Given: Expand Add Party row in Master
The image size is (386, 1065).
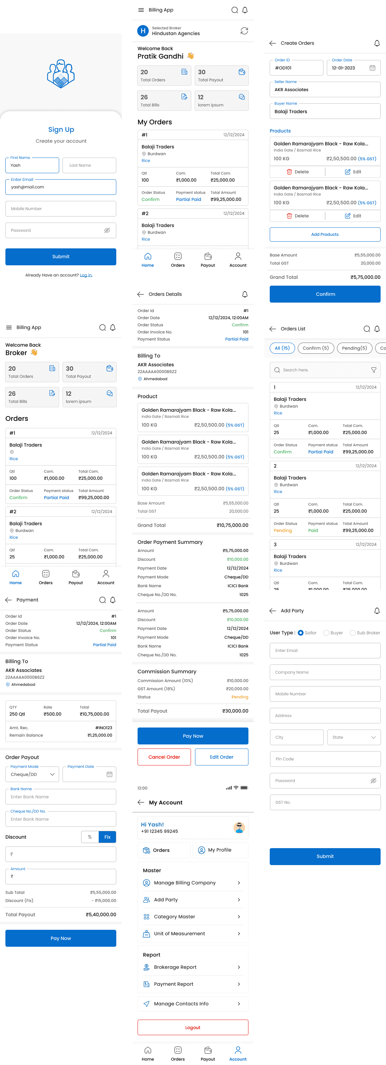Looking at the screenshot, I should pos(193,900).
